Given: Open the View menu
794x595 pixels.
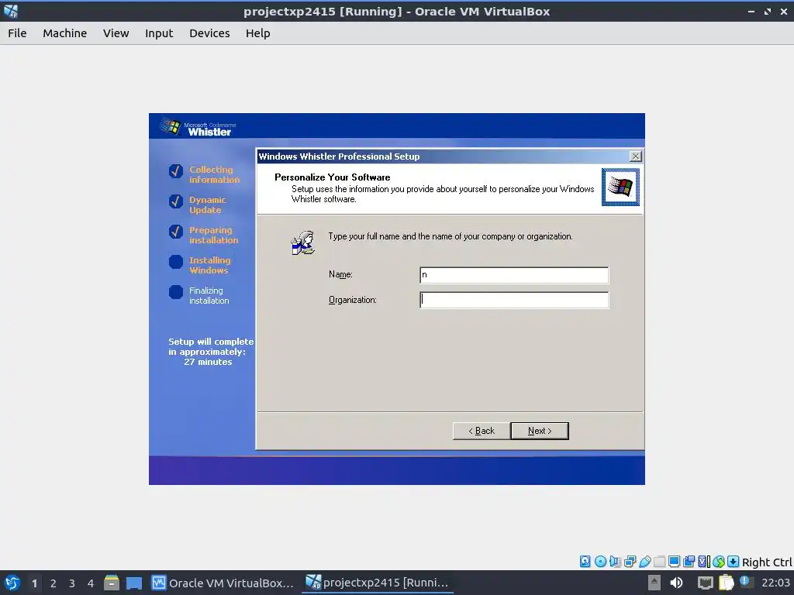Looking at the screenshot, I should [116, 33].
